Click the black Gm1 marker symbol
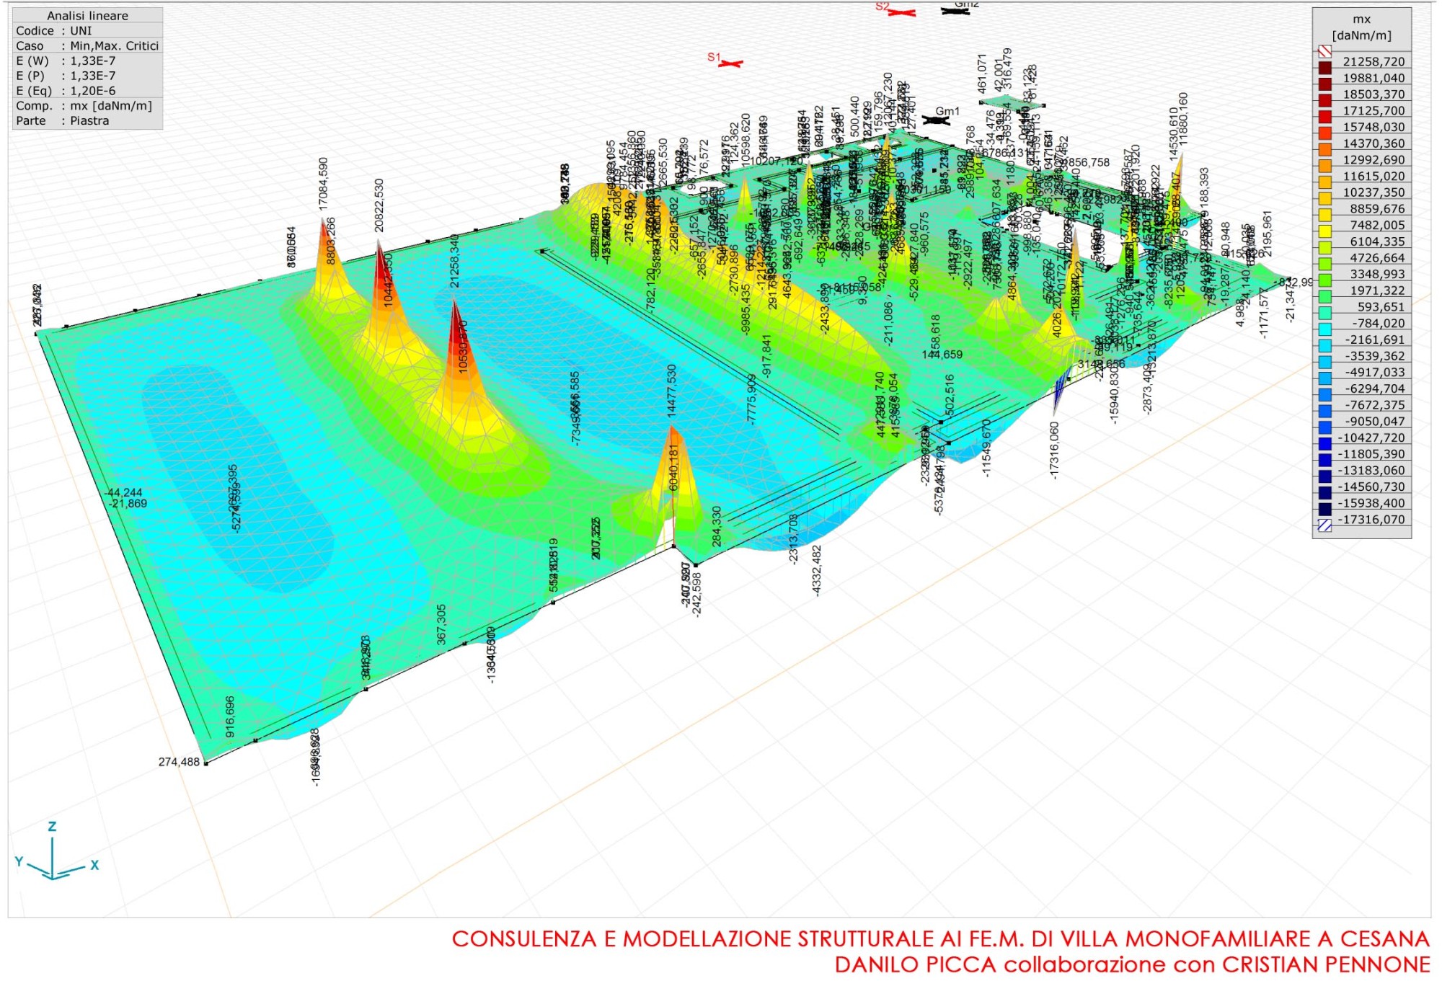Image resolution: width=1442 pixels, height=986 pixels. [x=936, y=120]
